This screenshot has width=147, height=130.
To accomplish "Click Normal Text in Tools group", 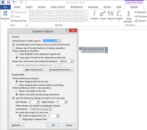I will [18, 21].
